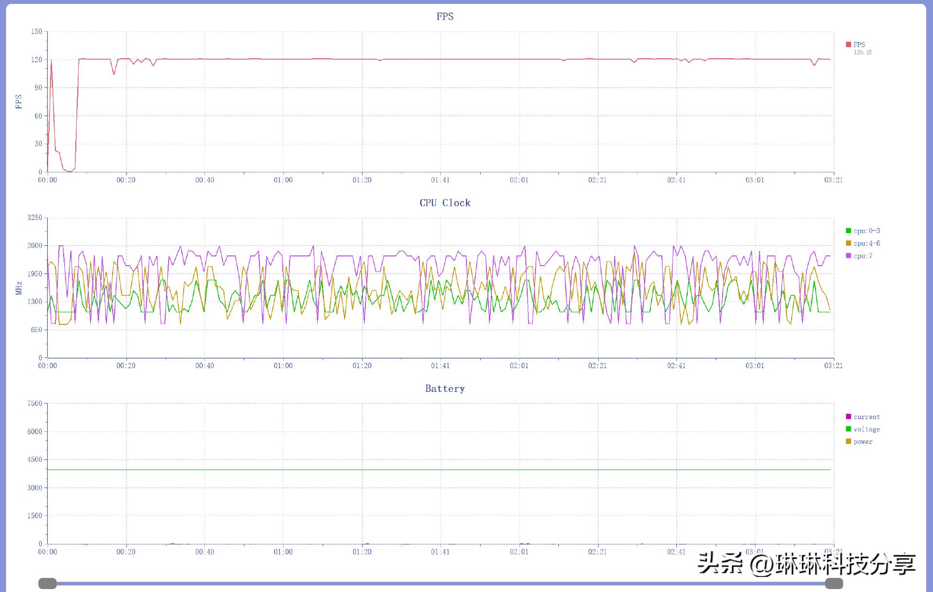Click the voltage legend text label

[x=867, y=429]
